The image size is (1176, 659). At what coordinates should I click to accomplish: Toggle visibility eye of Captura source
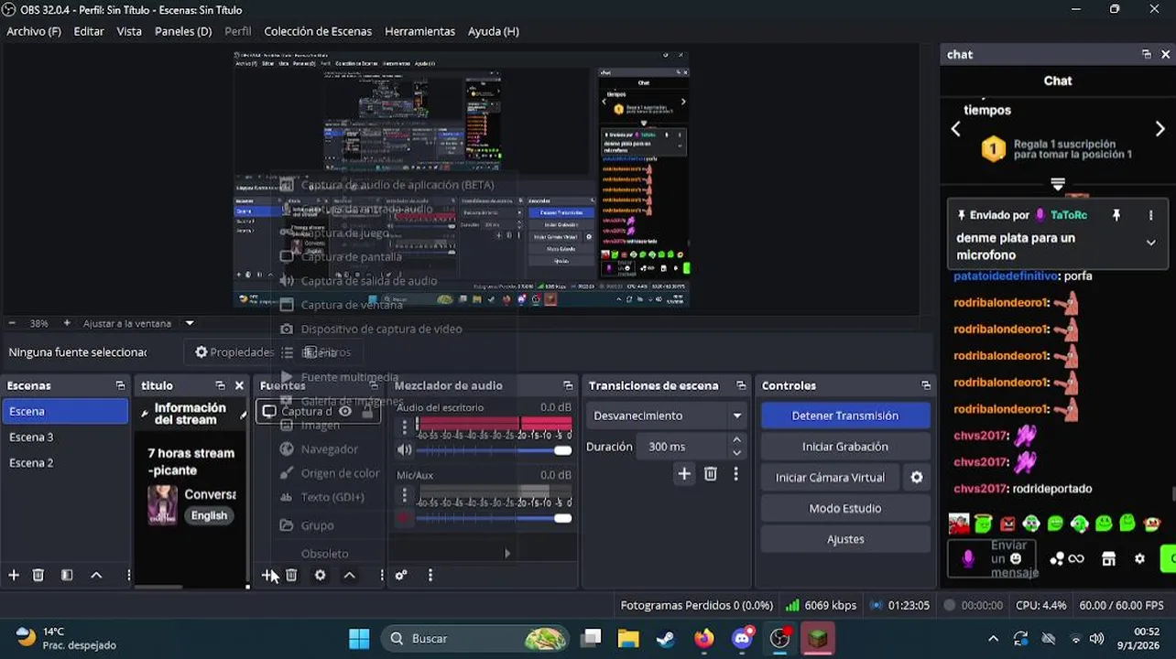pos(344,411)
